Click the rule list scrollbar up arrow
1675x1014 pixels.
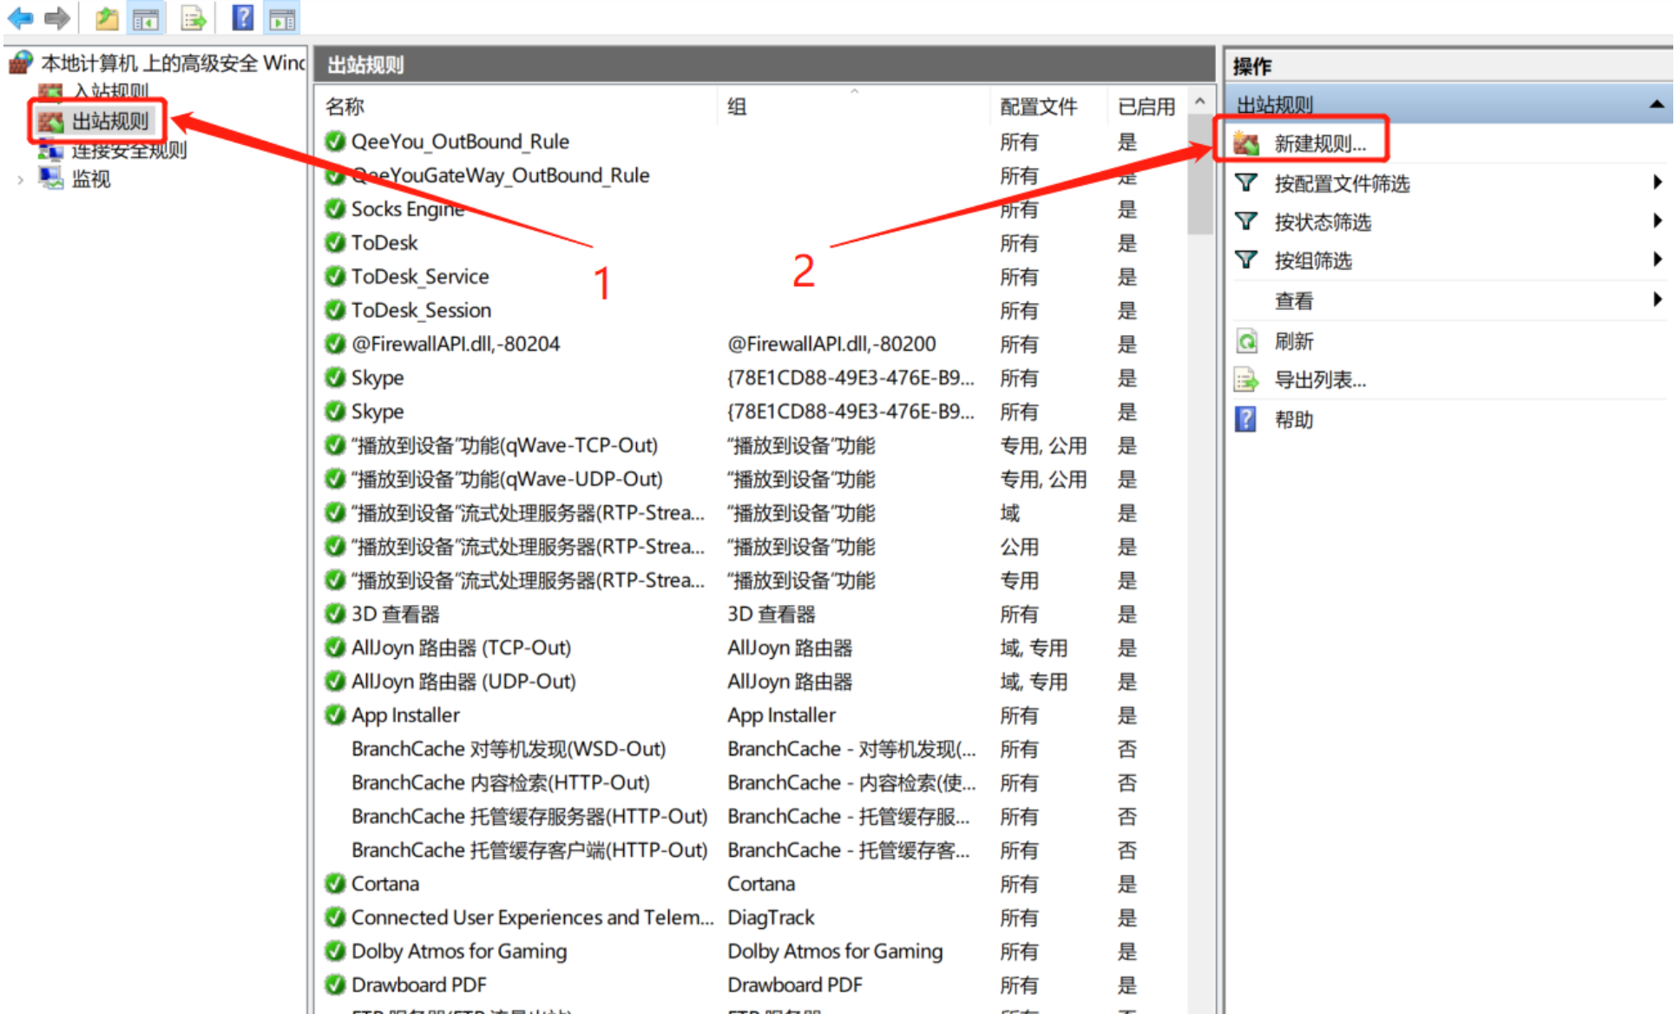1199,102
